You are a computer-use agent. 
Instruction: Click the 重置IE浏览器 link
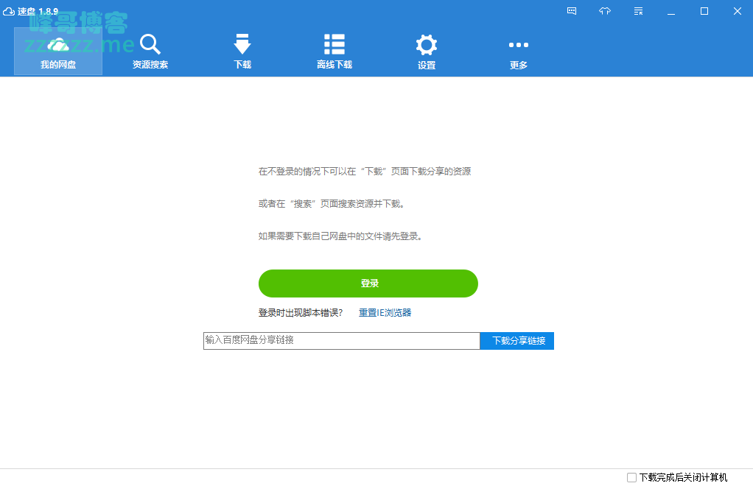pos(385,313)
